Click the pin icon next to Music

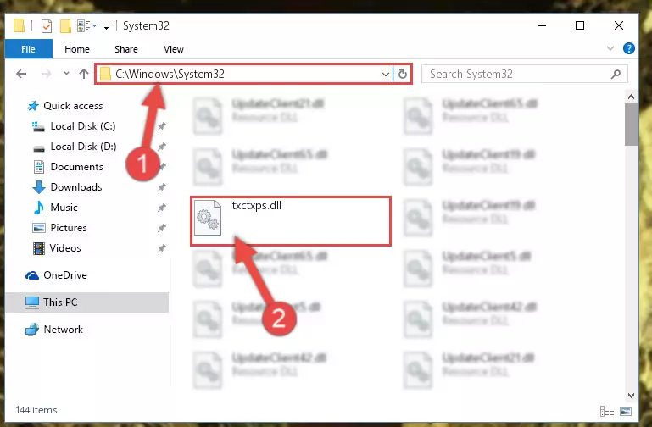click(162, 208)
